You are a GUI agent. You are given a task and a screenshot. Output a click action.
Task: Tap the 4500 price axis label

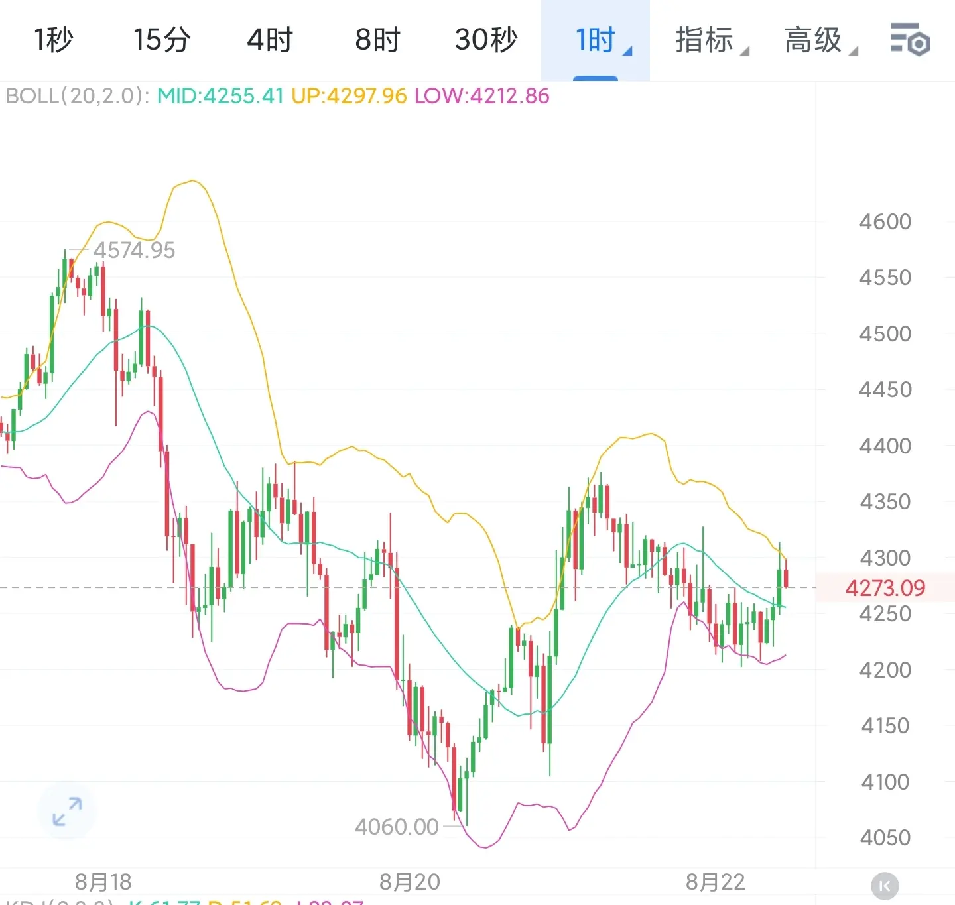[885, 333]
